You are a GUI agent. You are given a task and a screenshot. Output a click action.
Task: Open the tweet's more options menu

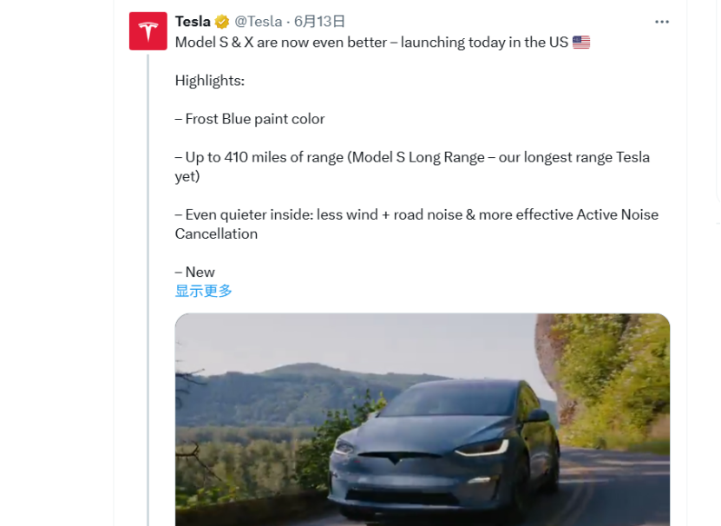click(662, 22)
